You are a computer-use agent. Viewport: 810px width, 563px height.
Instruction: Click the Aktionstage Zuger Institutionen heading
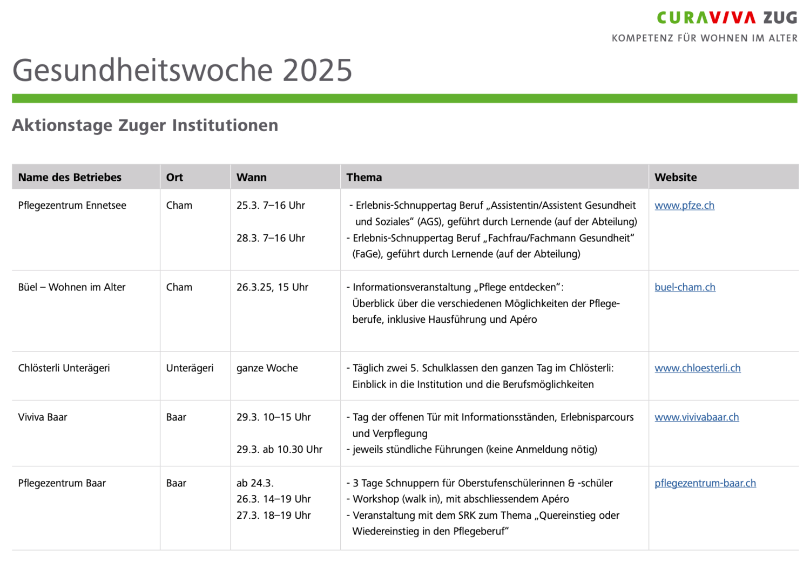click(145, 125)
